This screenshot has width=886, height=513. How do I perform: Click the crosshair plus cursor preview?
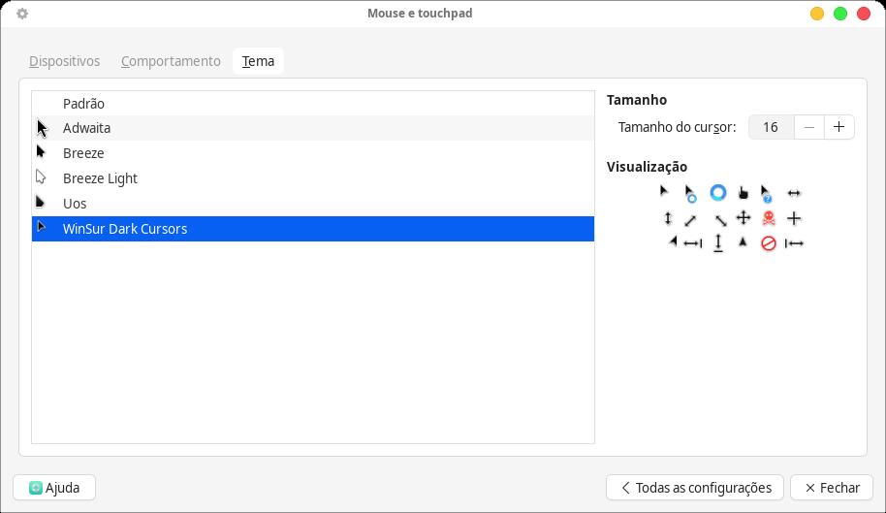point(794,218)
